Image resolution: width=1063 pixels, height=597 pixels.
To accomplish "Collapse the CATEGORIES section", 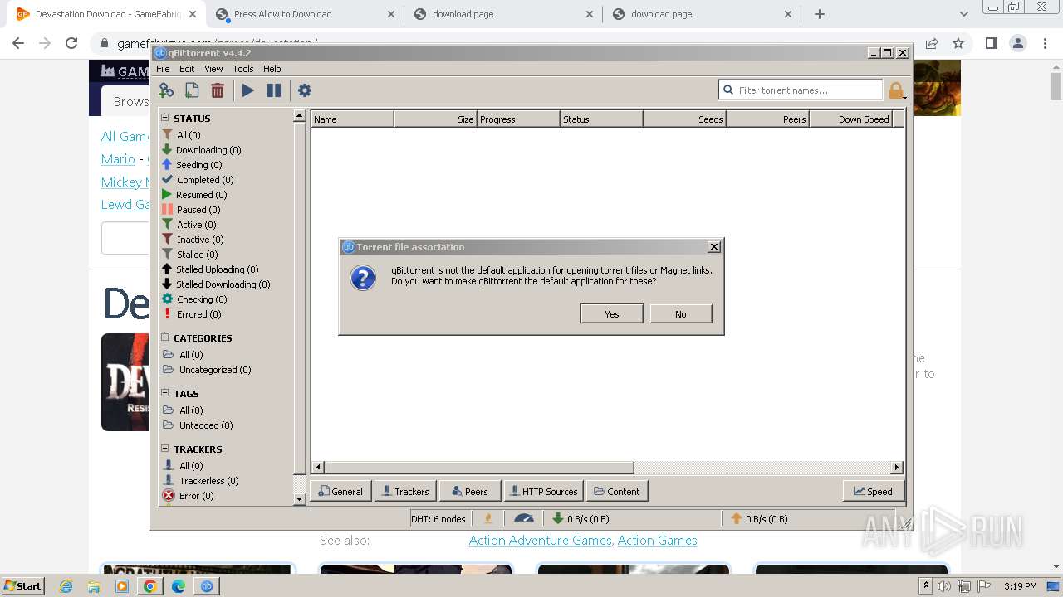I will [164, 337].
